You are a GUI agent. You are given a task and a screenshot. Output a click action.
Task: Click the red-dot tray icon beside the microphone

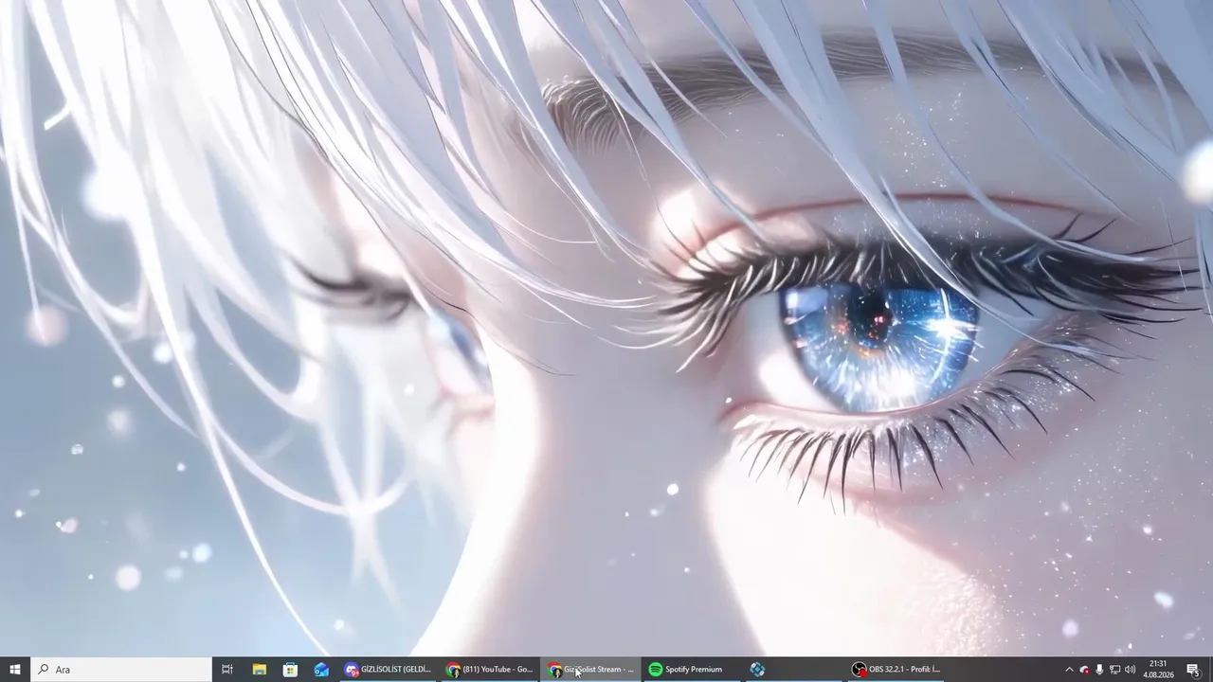pyautogui.click(x=1085, y=670)
